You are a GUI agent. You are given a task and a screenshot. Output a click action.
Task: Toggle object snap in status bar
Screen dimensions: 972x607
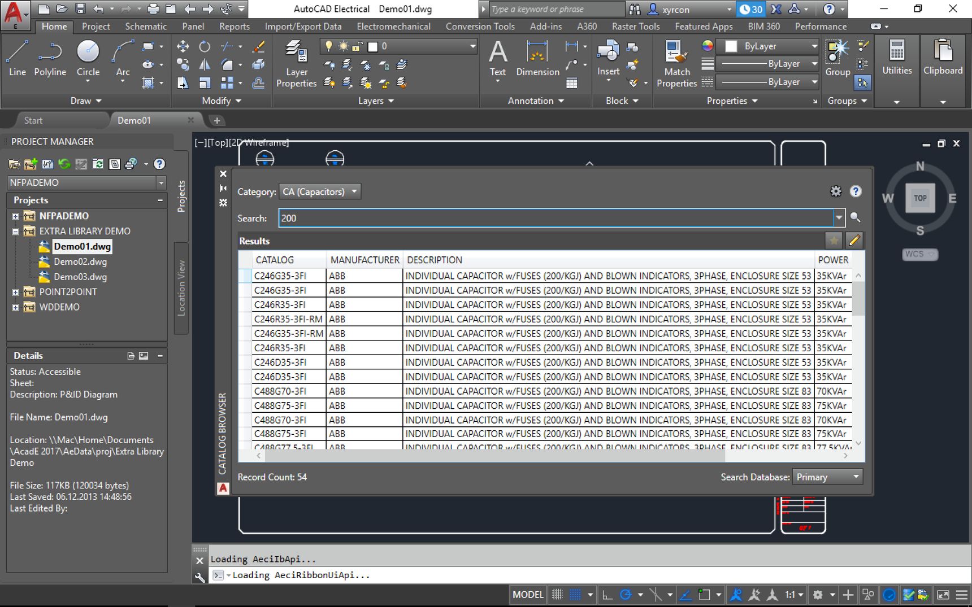click(x=704, y=595)
